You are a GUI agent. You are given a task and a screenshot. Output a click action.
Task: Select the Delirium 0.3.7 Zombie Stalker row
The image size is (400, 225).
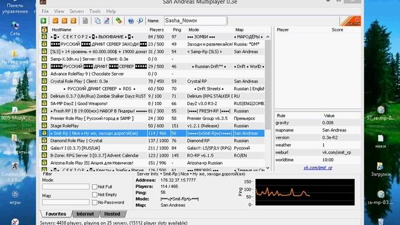[152, 96]
